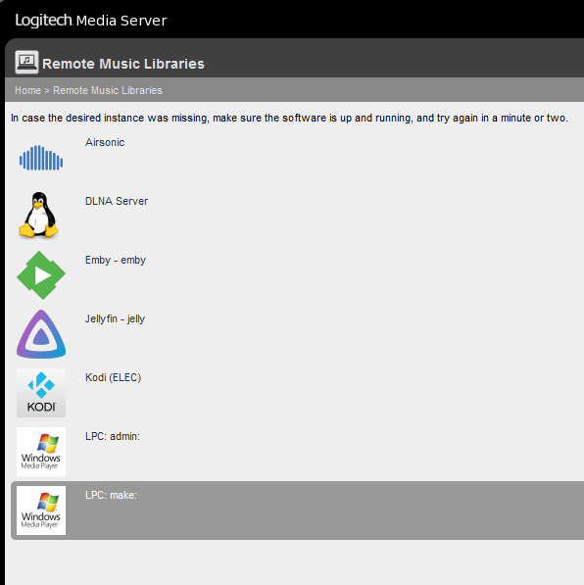Click the Logitech Media Server title
Viewport: 584px width, 585px height.
(x=91, y=21)
